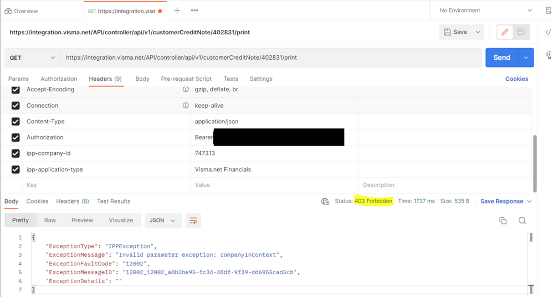Image resolution: width=553 pixels, height=297 pixels.
Task: Click the ExceptionMessage line in response
Action: pyautogui.click(x=163, y=255)
